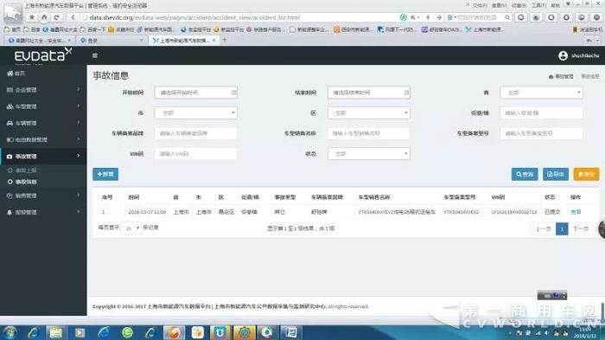This screenshot has height=340, width=605.
Task: Expand the 电池数据管理 sidebar menu
Action: tap(43, 139)
